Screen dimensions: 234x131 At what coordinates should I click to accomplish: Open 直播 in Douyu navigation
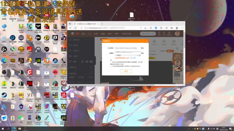[90, 34]
